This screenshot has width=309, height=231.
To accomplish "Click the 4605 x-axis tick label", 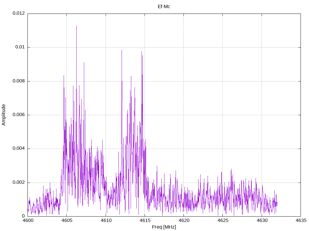I will (x=67, y=220).
